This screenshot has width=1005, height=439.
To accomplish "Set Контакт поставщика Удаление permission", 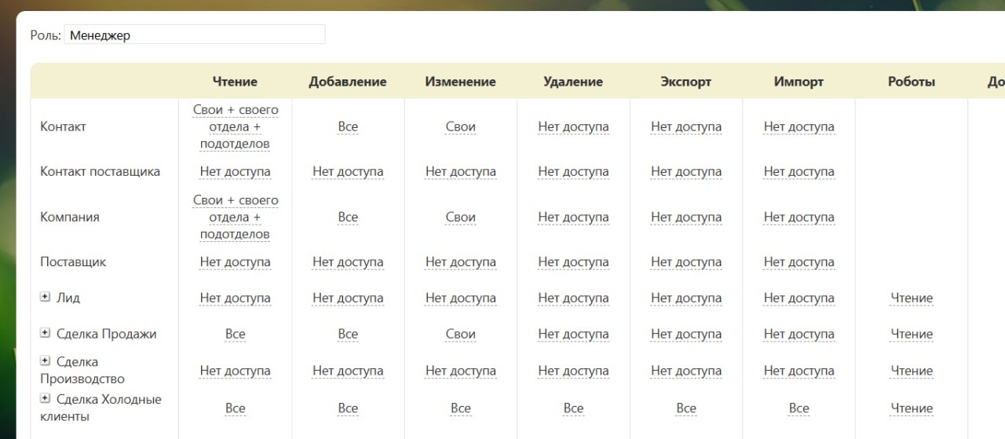I will click(x=573, y=171).
